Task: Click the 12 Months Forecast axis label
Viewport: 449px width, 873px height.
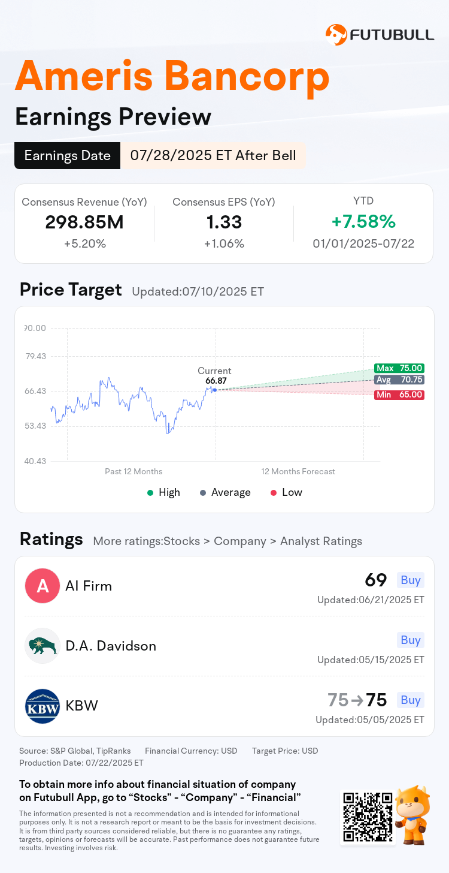Action: click(x=298, y=471)
